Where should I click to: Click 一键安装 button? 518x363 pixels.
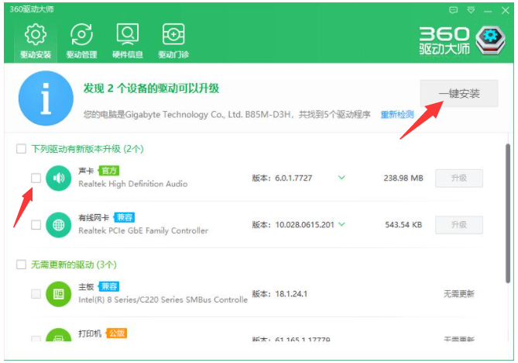pos(459,93)
